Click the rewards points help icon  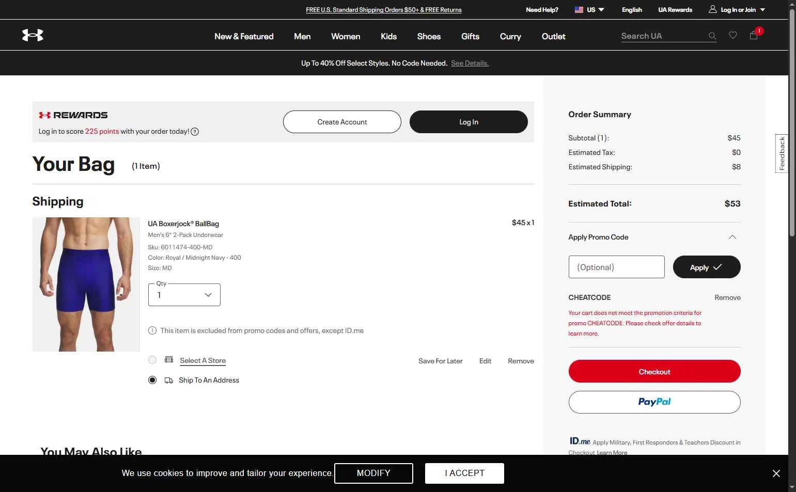(195, 132)
